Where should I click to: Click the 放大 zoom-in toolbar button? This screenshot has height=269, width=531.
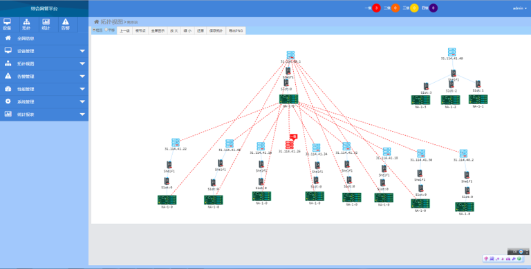pos(174,31)
